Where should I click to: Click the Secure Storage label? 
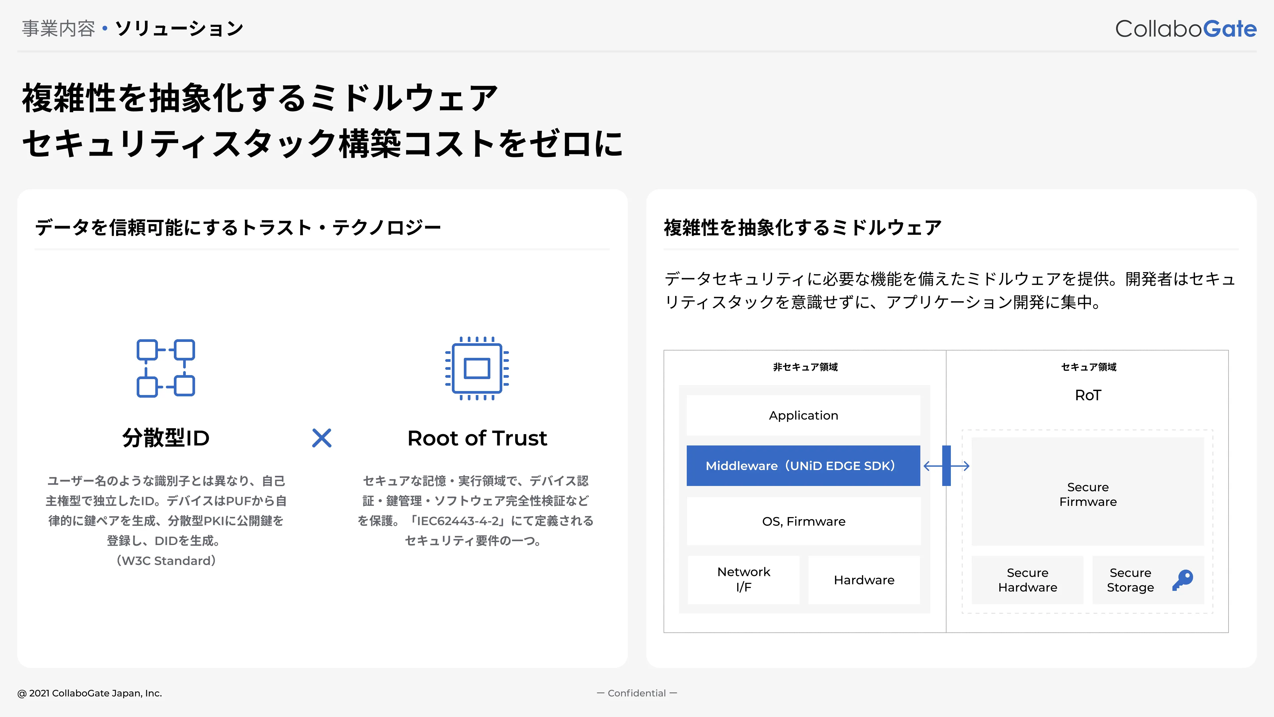pyautogui.click(x=1130, y=580)
